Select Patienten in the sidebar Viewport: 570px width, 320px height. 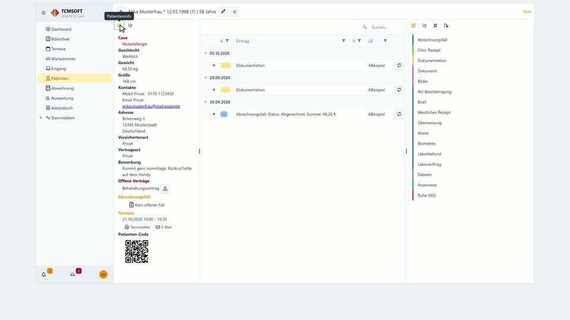[75, 78]
